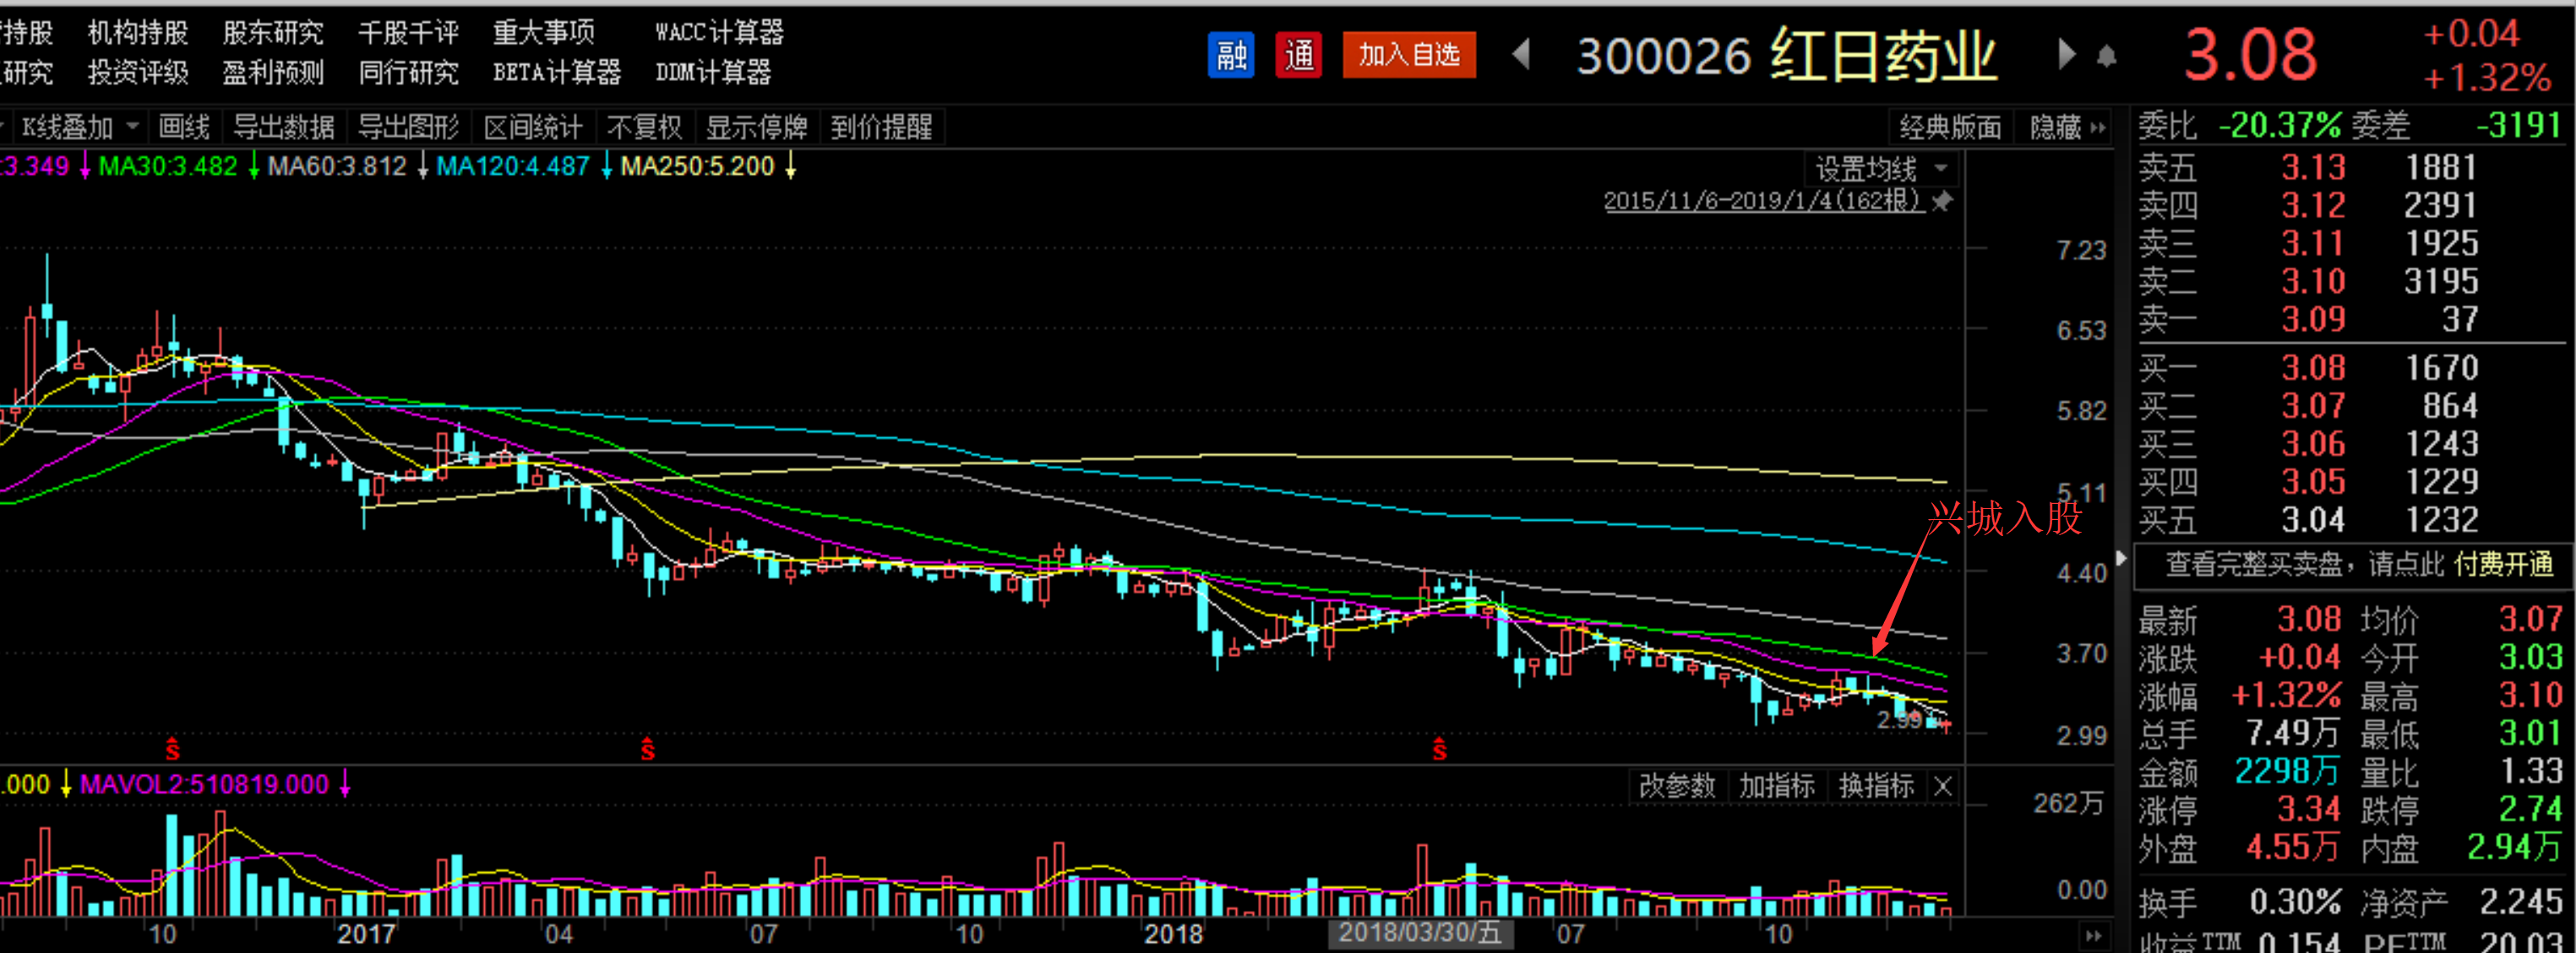Open 同行研究 peer research

pos(408,73)
